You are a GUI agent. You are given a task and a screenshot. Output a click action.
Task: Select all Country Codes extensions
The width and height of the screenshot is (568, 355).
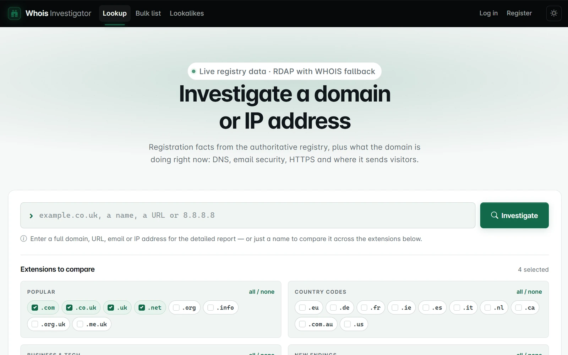point(520,292)
